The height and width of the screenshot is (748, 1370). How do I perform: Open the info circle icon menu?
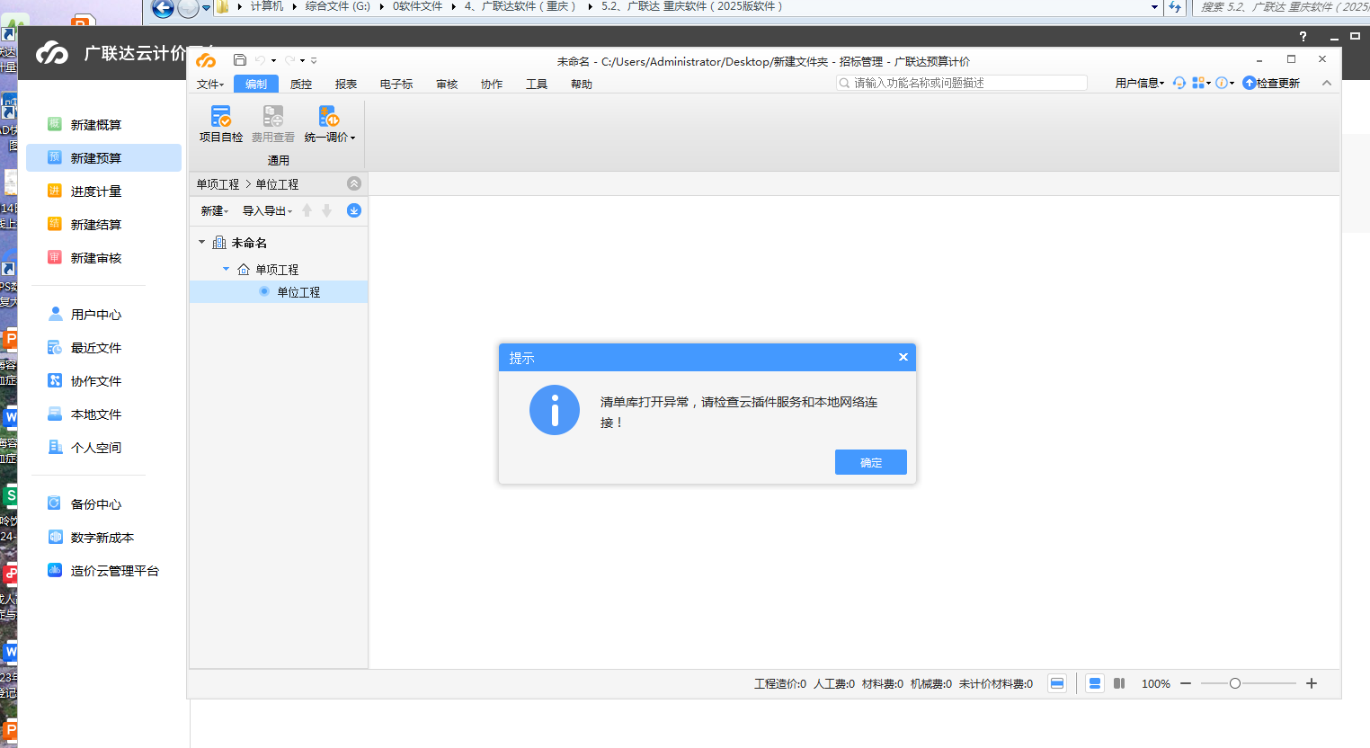1223,83
